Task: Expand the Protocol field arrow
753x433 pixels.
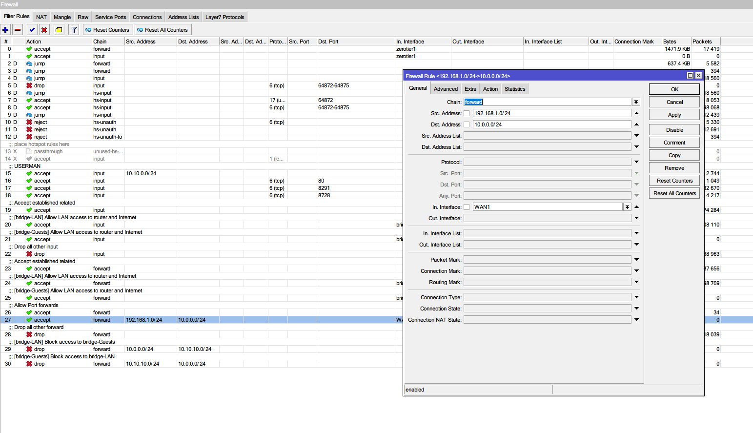Action: pyautogui.click(x=636, y=162)
